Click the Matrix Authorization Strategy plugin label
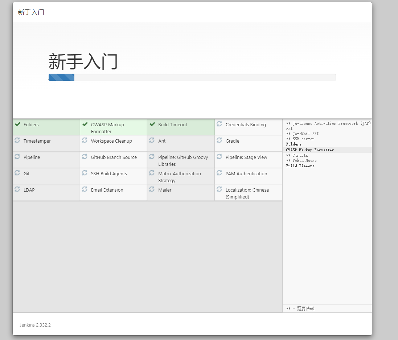 (x=179, y=177)
